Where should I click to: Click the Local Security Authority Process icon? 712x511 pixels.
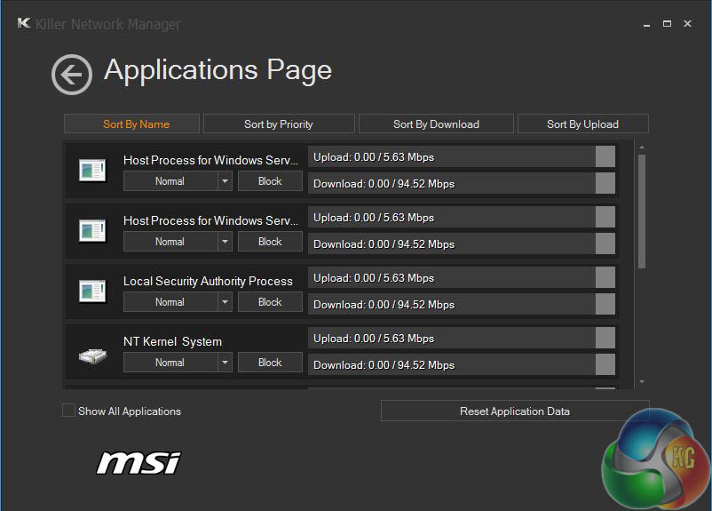coord(92,291)
